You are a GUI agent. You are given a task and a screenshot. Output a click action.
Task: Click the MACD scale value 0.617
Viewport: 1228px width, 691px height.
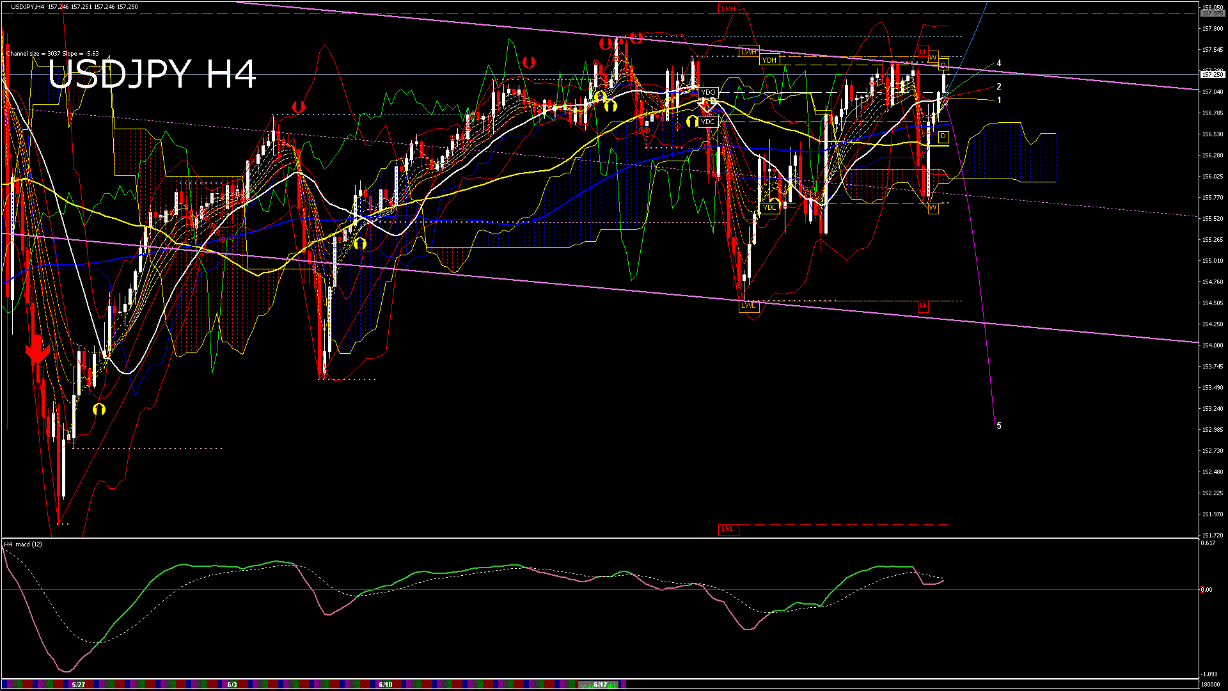pos(1208,543)
